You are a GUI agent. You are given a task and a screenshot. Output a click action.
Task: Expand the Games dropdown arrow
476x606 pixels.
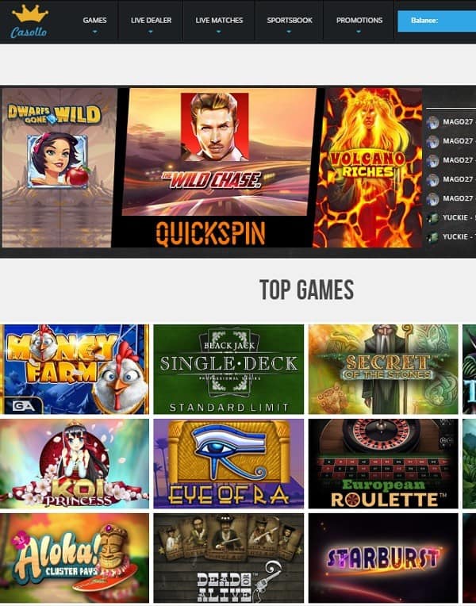click(x=94, y=32)
